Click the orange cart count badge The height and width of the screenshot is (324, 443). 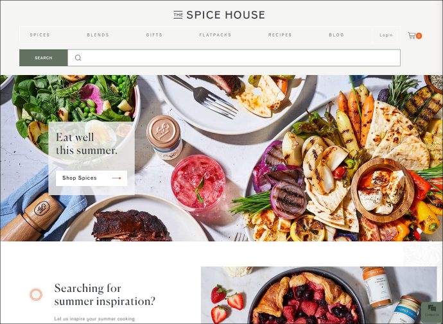click(x=419, y=36)
